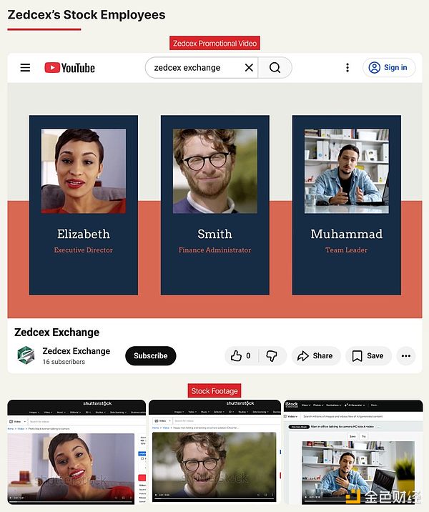Dislike the video with thumbs down
This screenshot has width=429, height=512.
tap(272, 355)
